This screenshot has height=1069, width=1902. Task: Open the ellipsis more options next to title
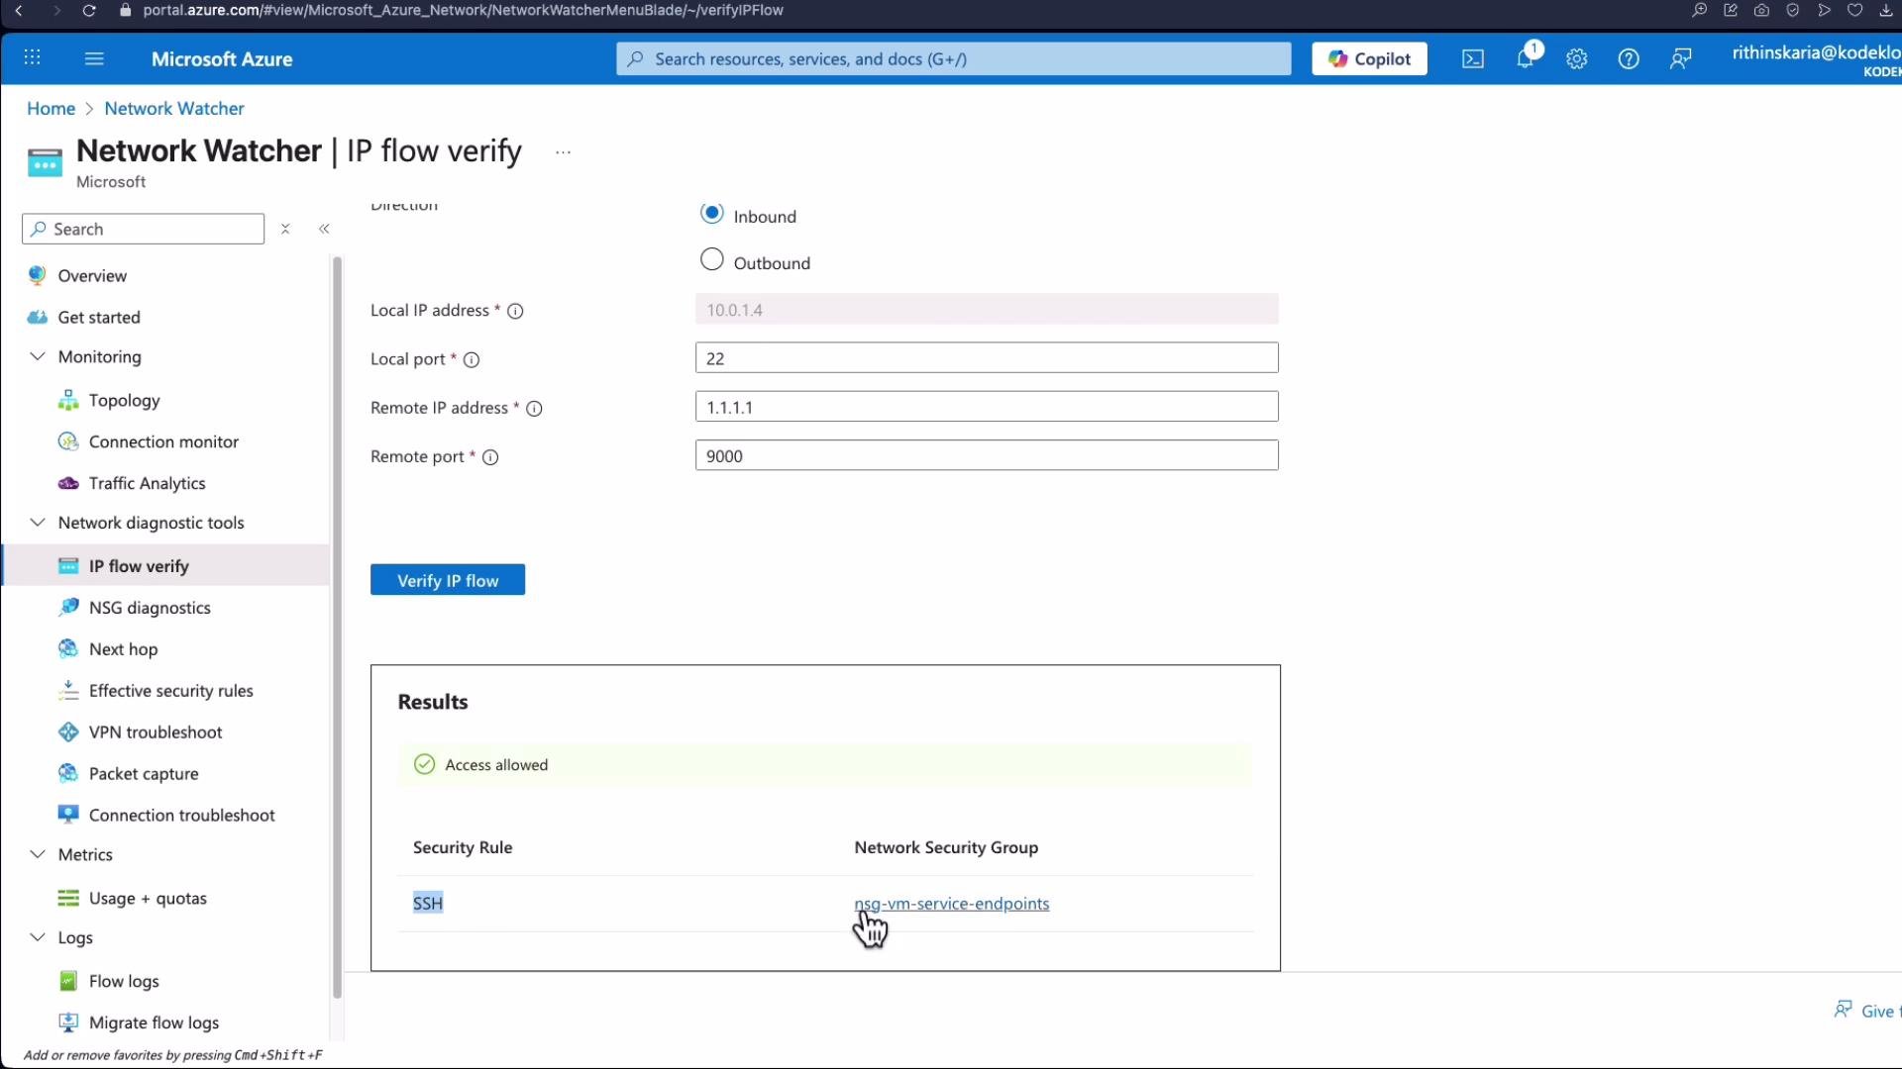pos(563,152)
